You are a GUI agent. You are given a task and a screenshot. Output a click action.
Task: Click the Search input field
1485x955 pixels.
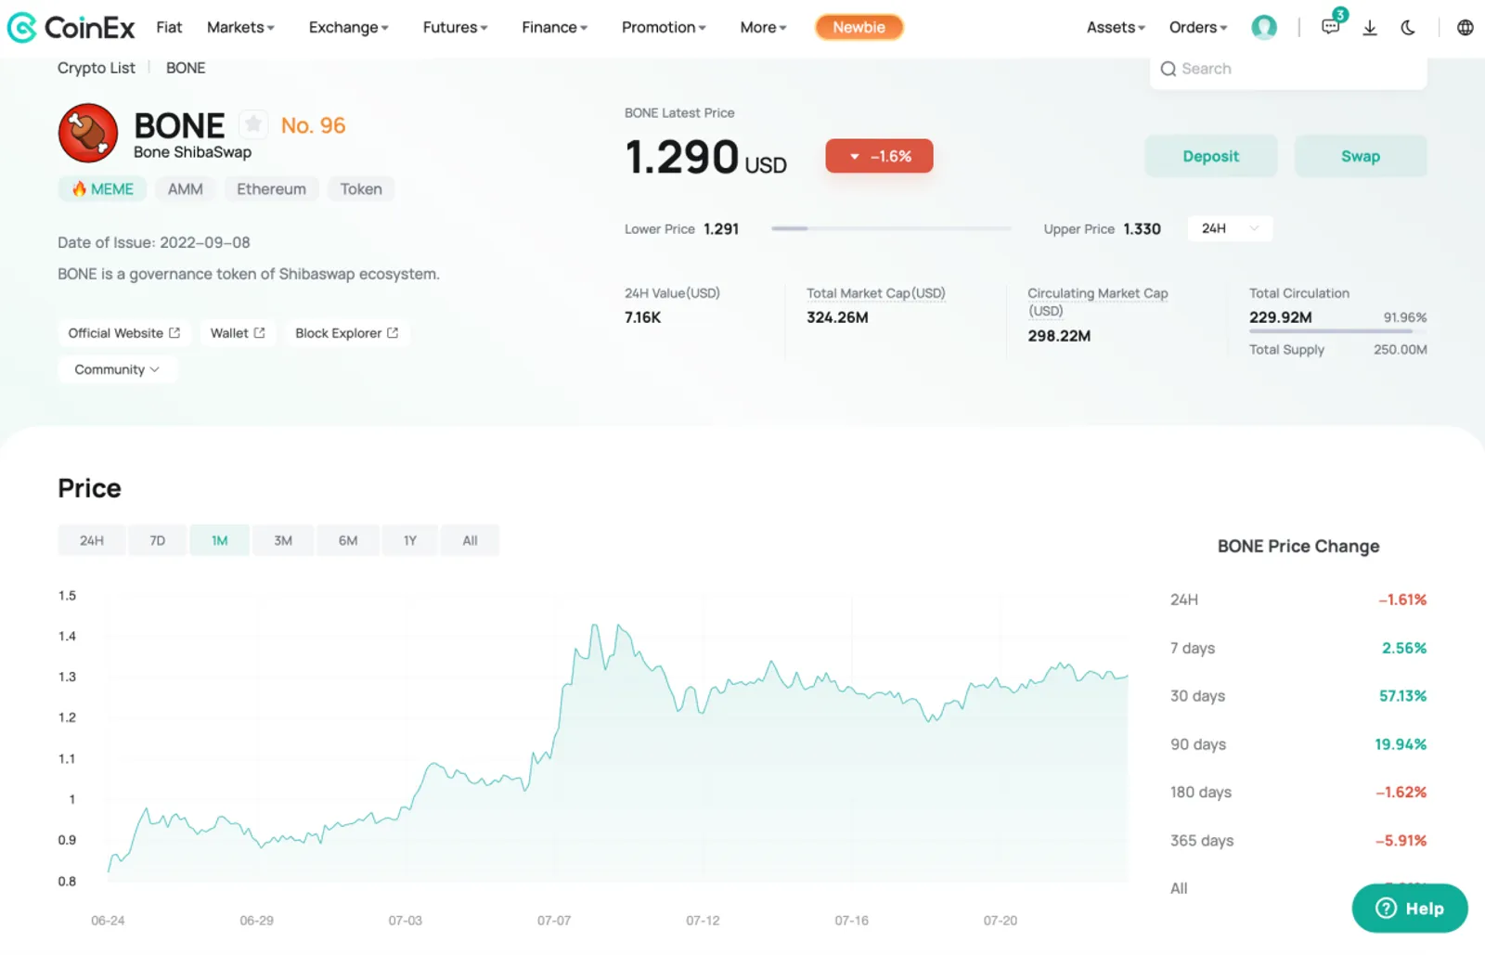(1288, 69)
